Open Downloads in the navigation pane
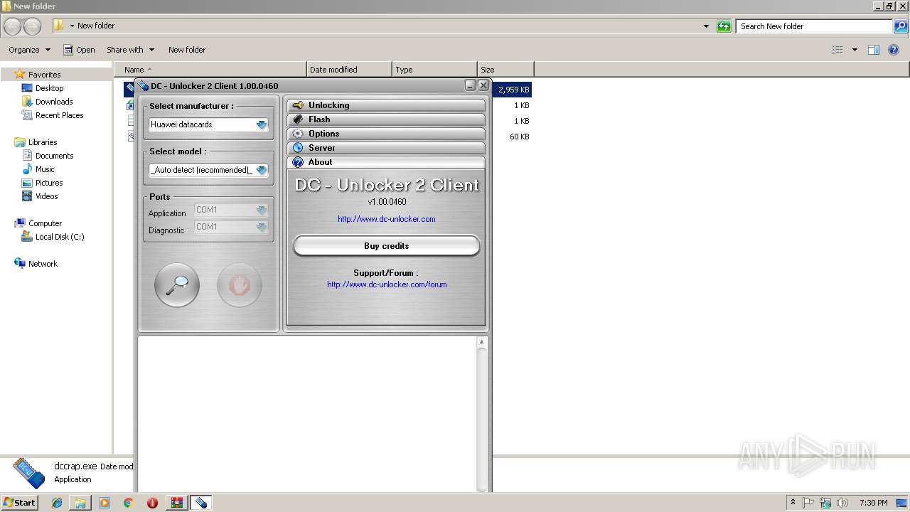 [54, 102]
